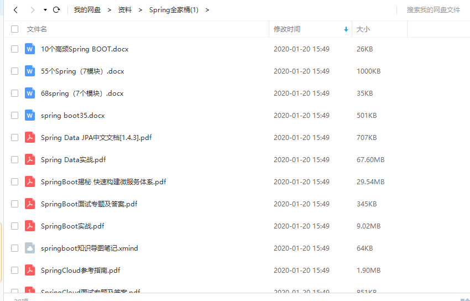Image resolution: width=470 pixels, height=301 pixels.
Task: Navigate to 我的网盘 in breadcrumb
Action: pos(87,10)
